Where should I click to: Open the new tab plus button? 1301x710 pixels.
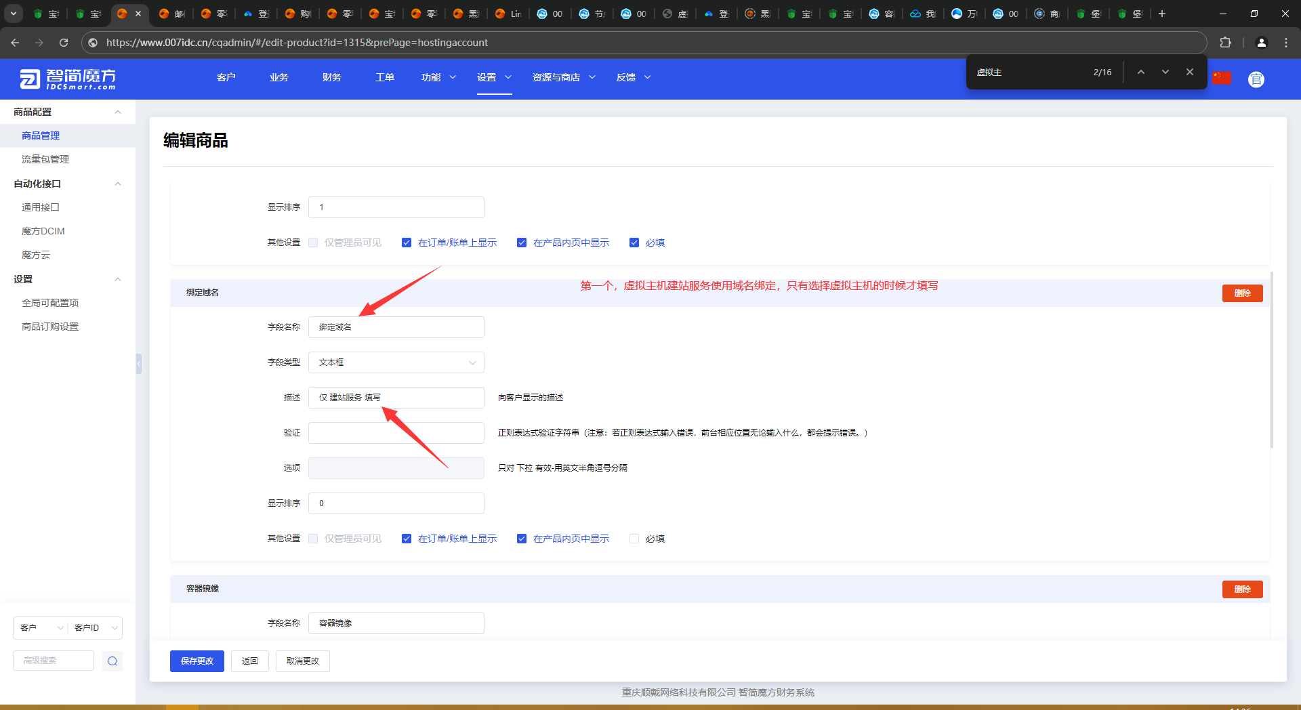pyautogui.click(x=1162, y=14)
